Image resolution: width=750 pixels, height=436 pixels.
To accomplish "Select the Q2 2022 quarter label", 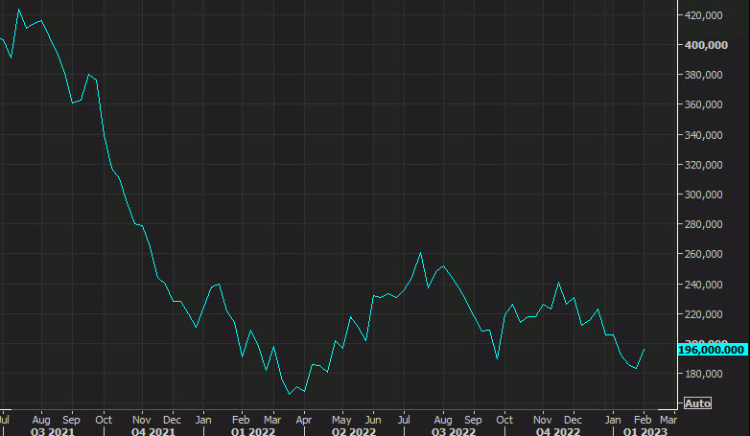I will (x=351, y=431).
